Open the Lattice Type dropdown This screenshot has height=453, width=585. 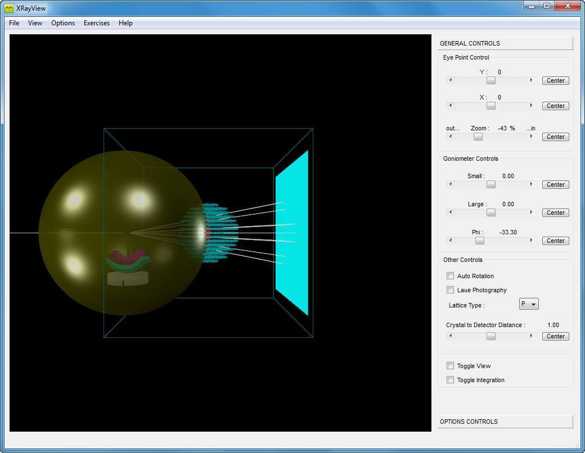(529, 304)
